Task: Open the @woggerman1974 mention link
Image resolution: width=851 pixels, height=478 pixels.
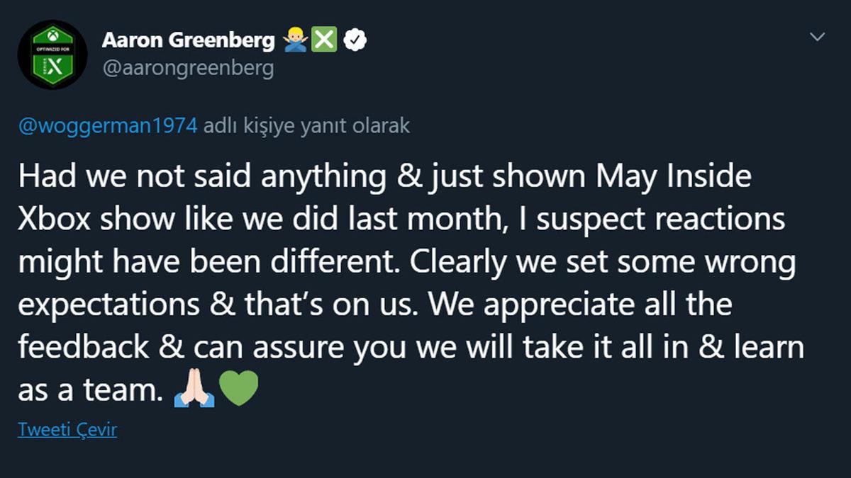Action: tap(107, 126)
